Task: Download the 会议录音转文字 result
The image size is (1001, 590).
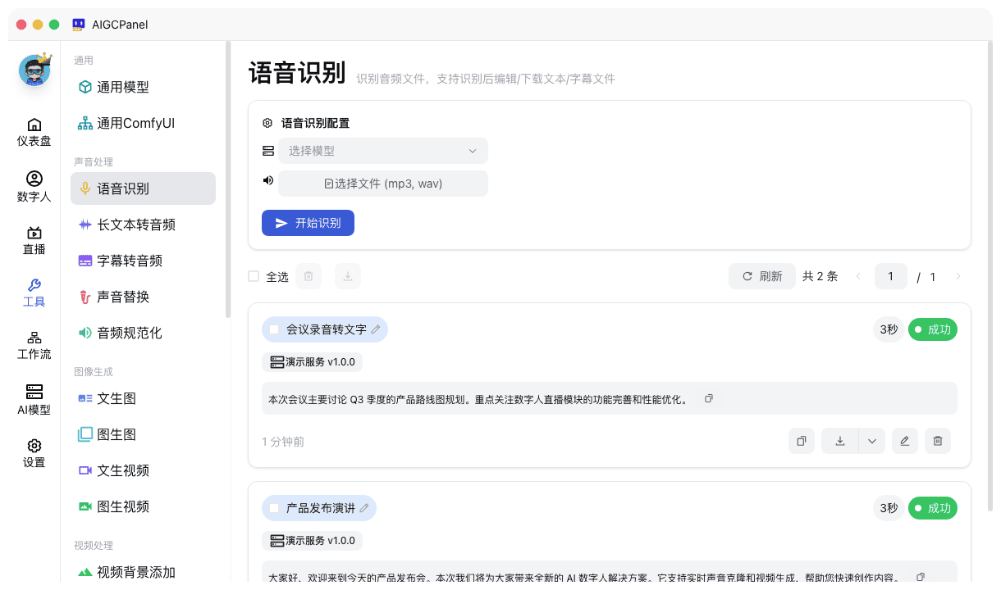Action: coord(840,441)
